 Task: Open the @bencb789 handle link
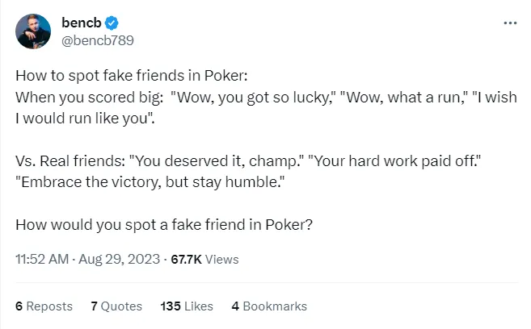click(91, 40)
